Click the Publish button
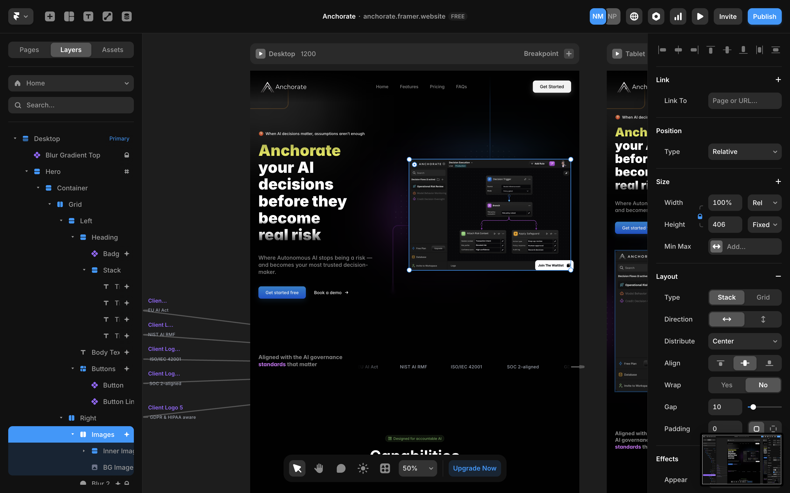 (764, 16)
